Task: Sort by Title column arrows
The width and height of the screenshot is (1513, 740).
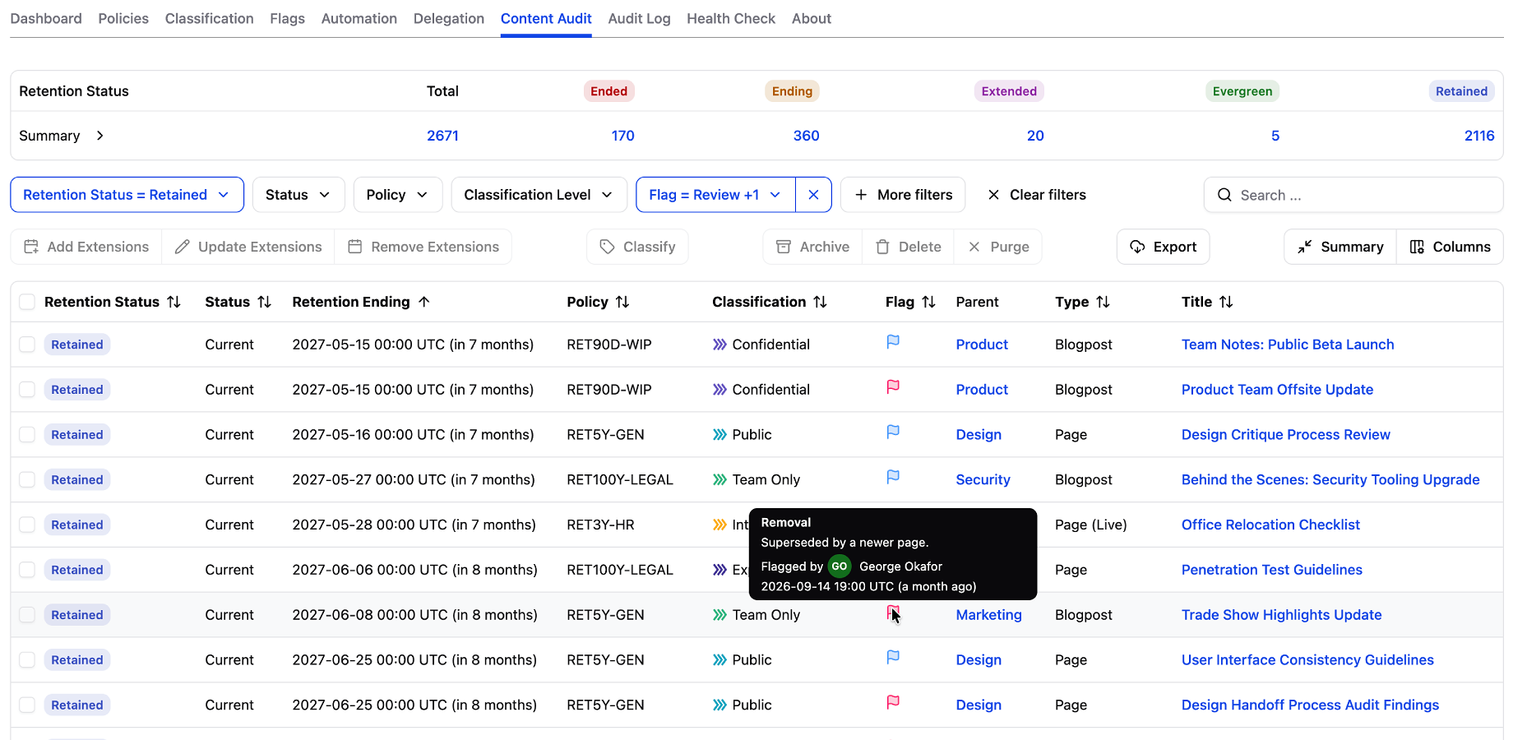Action: 1226,302
